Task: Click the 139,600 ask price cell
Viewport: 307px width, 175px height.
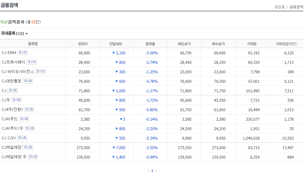Action: pos(185,157)
